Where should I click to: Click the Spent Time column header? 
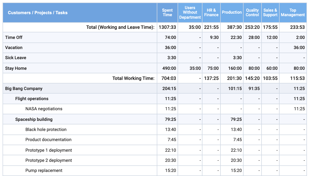[167, 12]
